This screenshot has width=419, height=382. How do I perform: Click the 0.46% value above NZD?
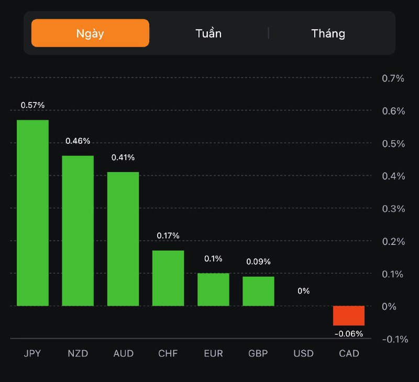click(78, 141)
